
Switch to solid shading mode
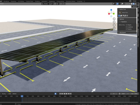click(x=132, y=4)
